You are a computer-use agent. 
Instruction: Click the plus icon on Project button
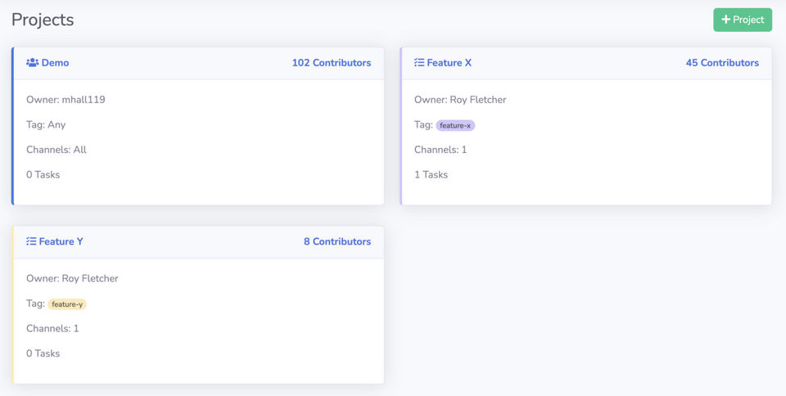coord(725,20)
